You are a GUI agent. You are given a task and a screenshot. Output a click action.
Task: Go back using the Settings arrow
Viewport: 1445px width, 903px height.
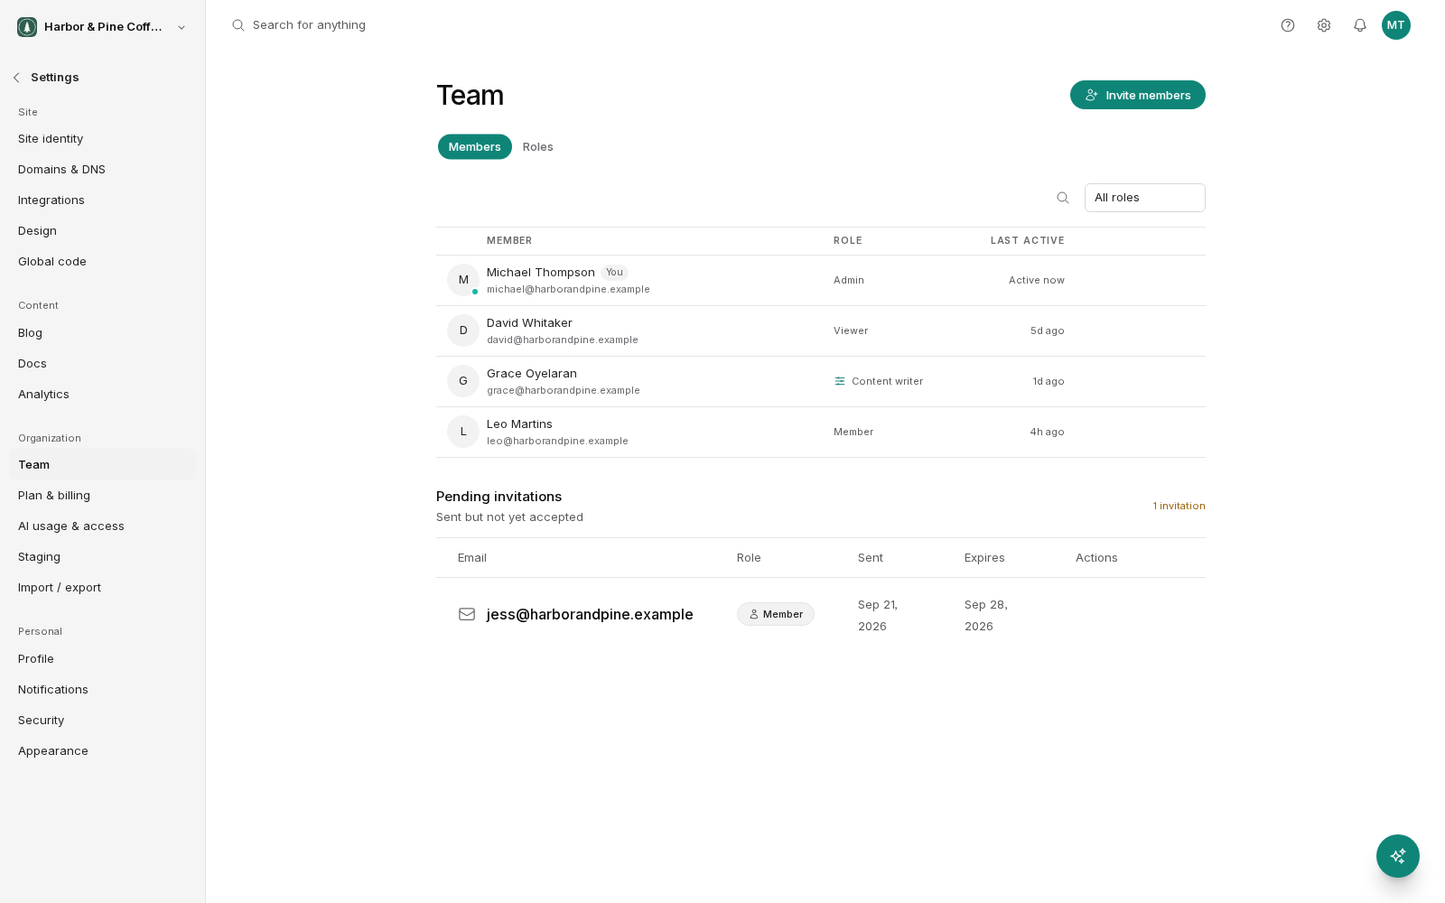click(x=16, y=78)
